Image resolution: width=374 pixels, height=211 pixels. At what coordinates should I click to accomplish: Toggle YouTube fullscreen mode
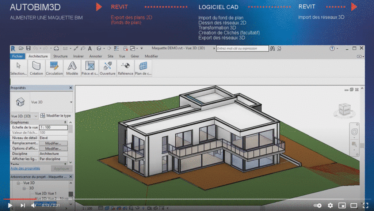tap(365, 205)
